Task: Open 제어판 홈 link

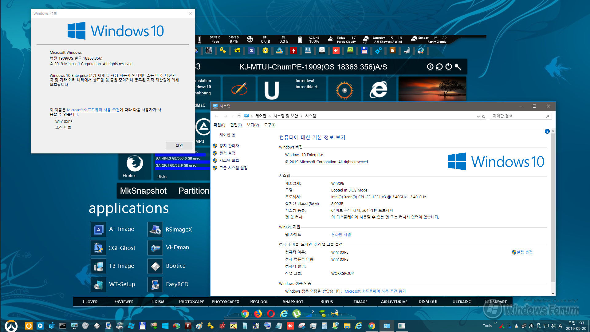Action: coord(227,135)
